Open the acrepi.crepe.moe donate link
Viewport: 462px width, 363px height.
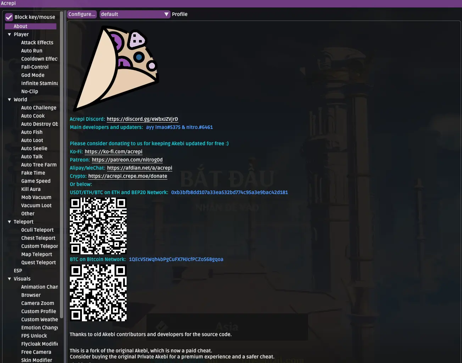coord(128,176)
